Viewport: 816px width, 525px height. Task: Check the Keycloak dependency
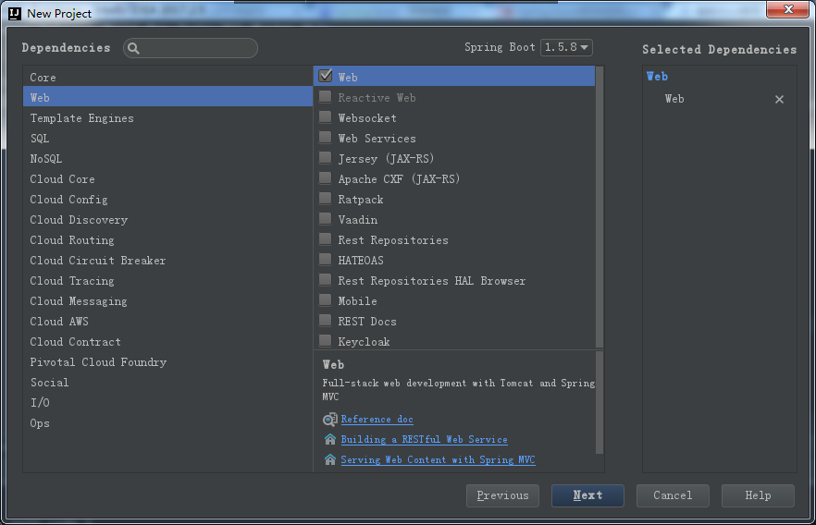click(x=326, y=340)
